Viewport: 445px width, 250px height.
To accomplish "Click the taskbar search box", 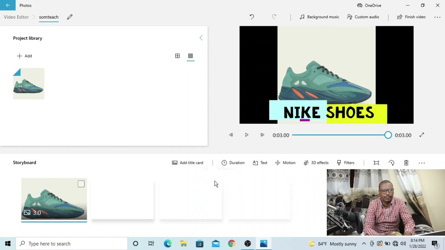I will pos(72,243).
